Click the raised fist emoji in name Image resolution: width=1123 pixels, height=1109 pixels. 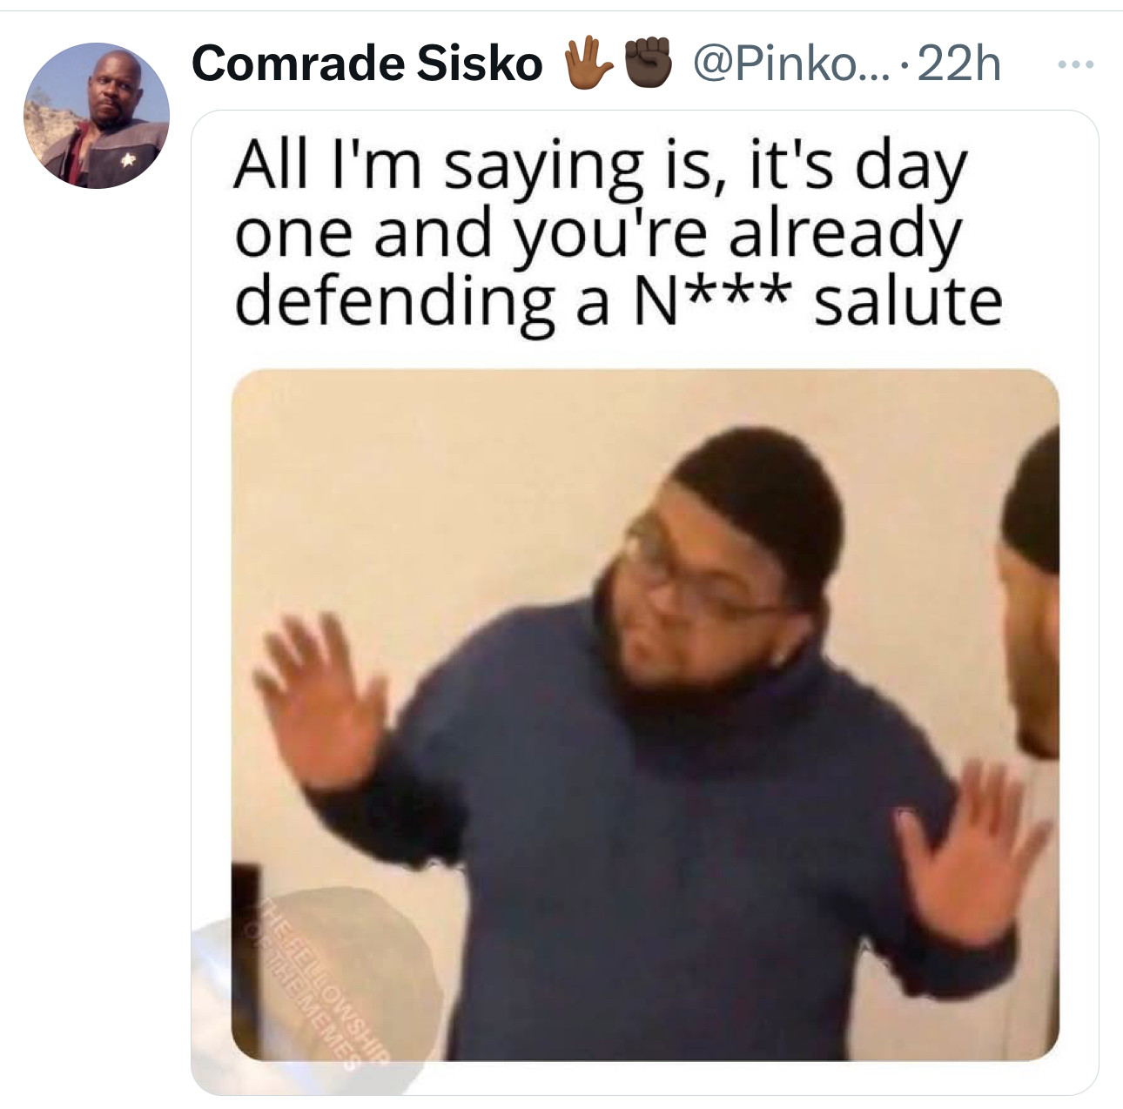pyautogui.click(x=649, y=64)
